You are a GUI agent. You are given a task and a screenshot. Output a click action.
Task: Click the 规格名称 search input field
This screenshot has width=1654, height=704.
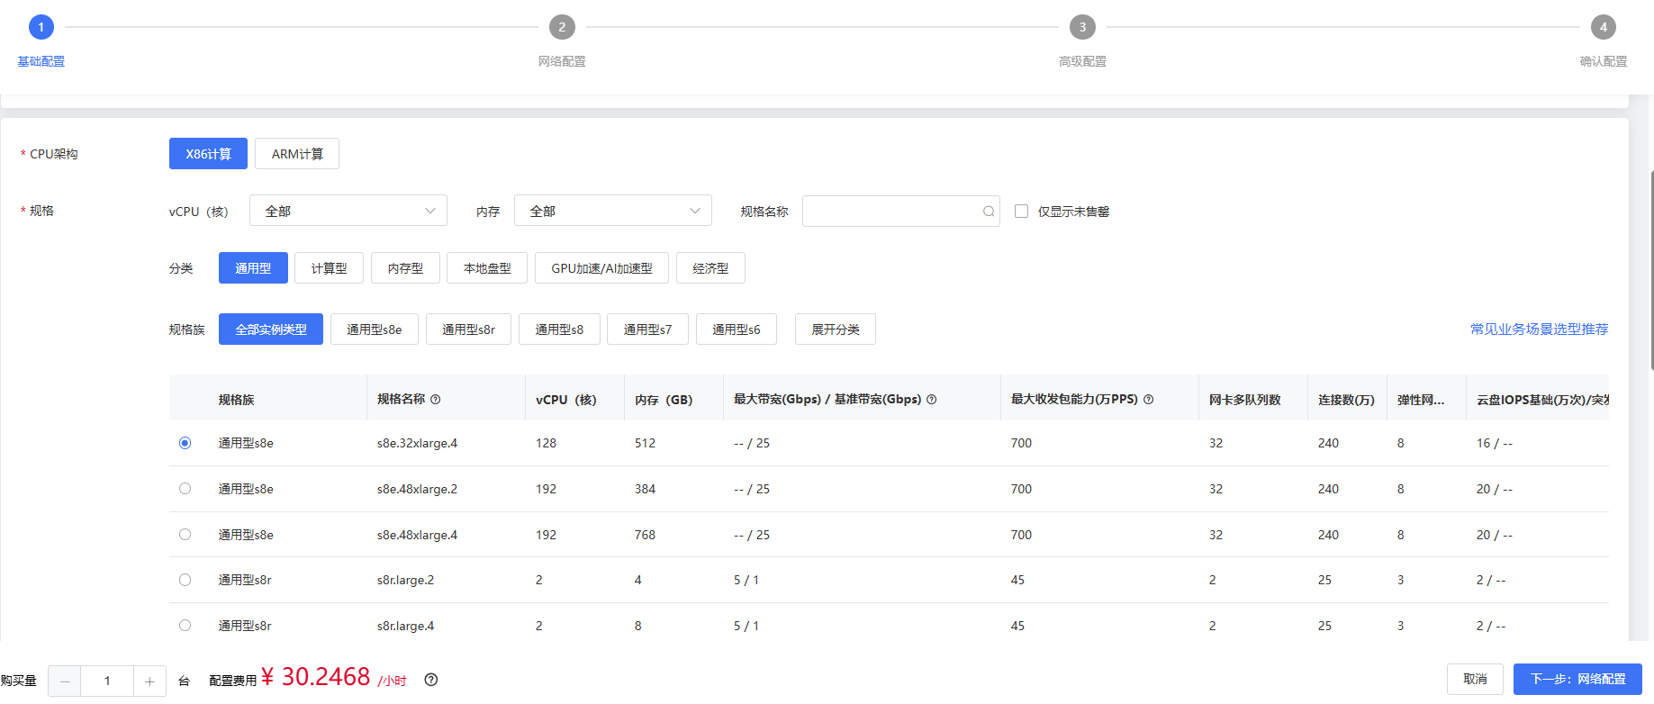[x=891, y=212]
